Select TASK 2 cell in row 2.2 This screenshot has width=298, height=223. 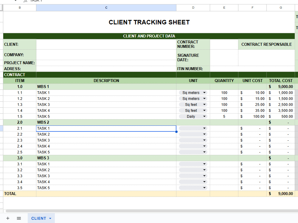pyautogui.click(x=106, y=134)
